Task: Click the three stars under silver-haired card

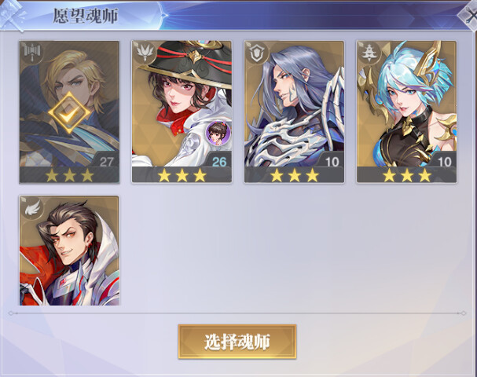Action: pos(295,175)
